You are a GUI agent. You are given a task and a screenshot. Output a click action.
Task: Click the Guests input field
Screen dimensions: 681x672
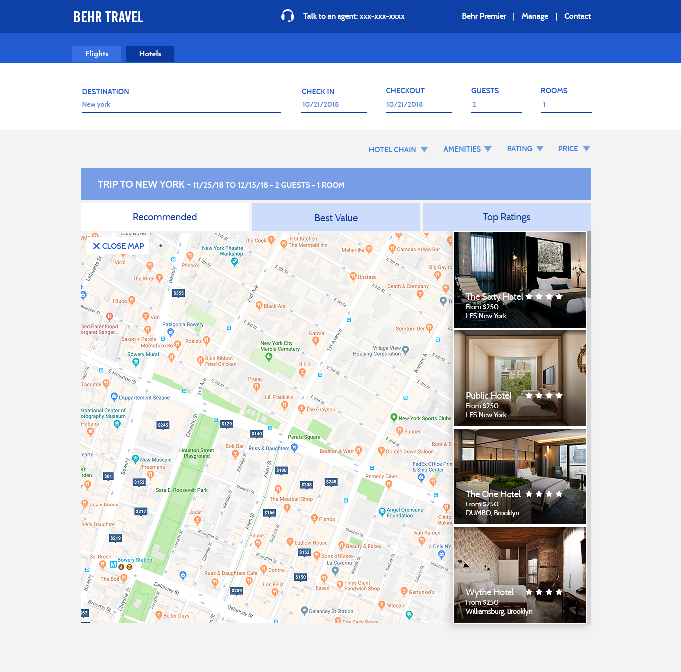(x=497, y=105)
